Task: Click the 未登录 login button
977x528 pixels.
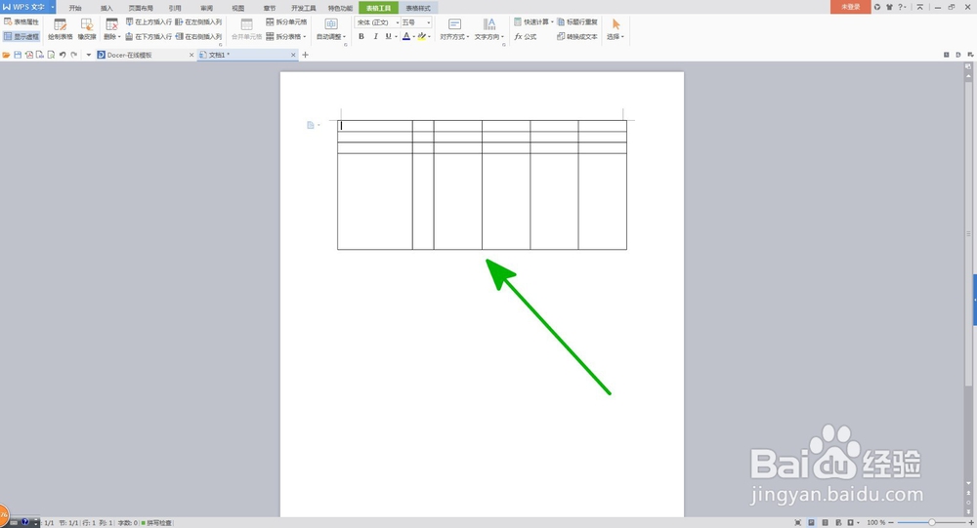Action: 851,7
